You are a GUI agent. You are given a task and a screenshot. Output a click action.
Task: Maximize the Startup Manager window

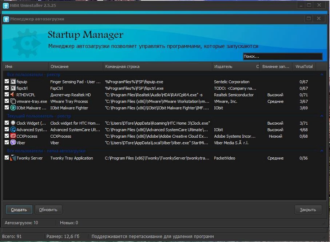(x=309, y=19)
